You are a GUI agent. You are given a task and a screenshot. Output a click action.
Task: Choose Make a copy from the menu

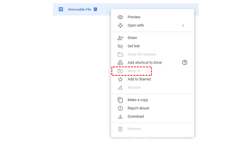(138, 100)
